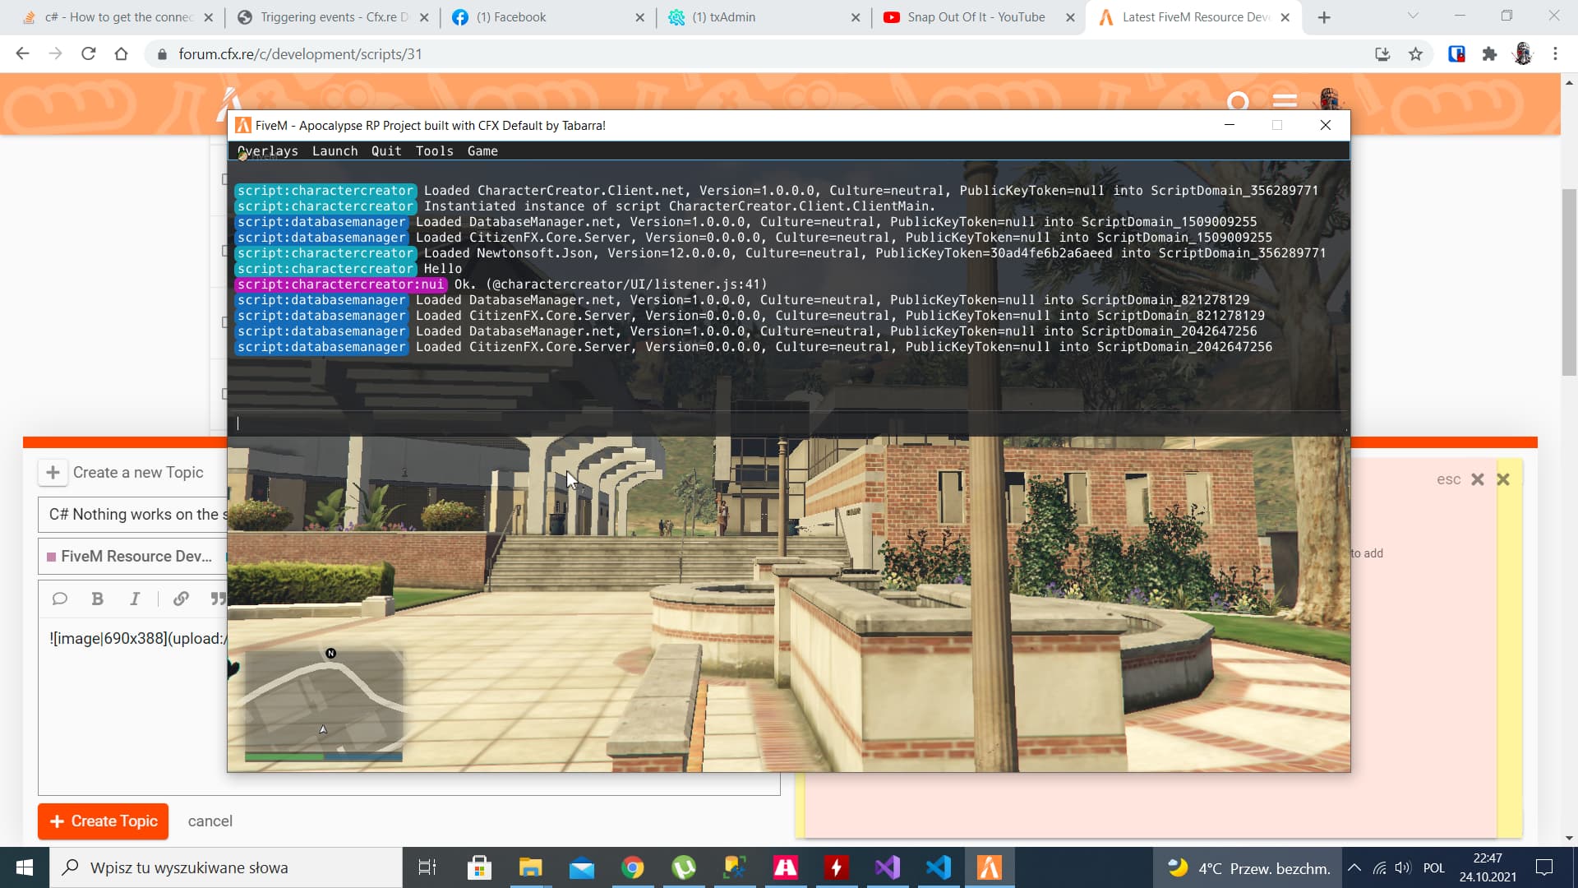The image size is (1578, 888).
Task: Switch to the Facebook browser tab
Action: click(x=547, y=17)
